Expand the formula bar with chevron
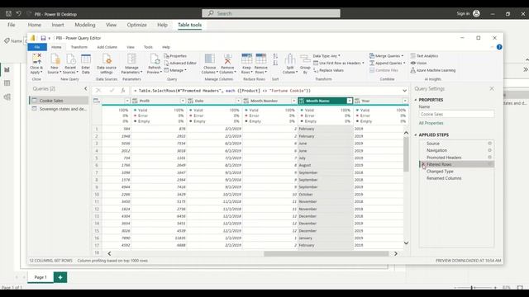The image size is (529, 297). (404, 91)
